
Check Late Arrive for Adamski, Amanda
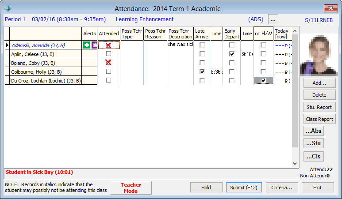[x=202, y=45]
